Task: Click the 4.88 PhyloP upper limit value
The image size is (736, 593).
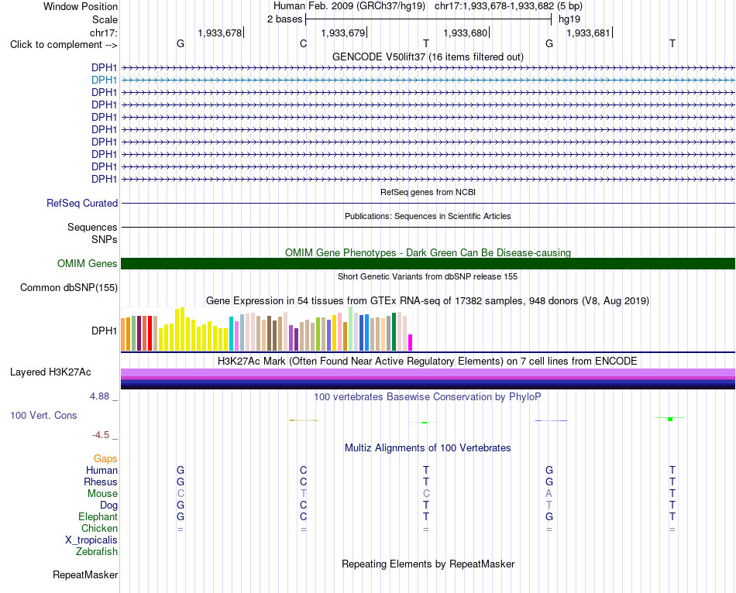Action: click(99, 396)
